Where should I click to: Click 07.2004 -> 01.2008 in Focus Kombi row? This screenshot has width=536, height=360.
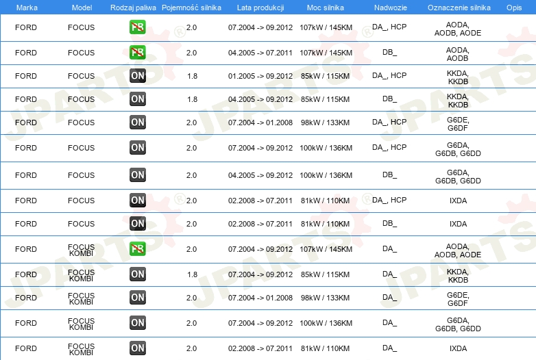tap(260, 298)
